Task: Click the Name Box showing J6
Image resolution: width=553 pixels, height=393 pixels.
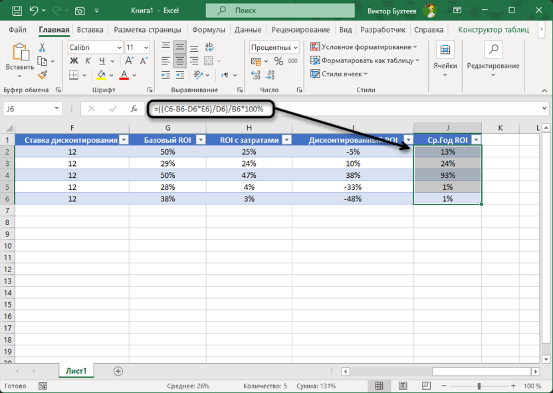Action: pyautogui.click(x=30, y=109)
